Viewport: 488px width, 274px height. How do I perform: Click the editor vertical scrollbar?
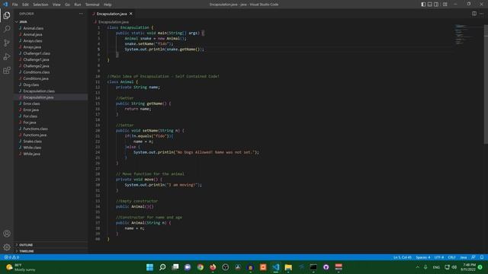tap(486, 84)
